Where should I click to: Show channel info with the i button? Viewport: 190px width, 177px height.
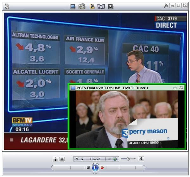tap(55, 159)
